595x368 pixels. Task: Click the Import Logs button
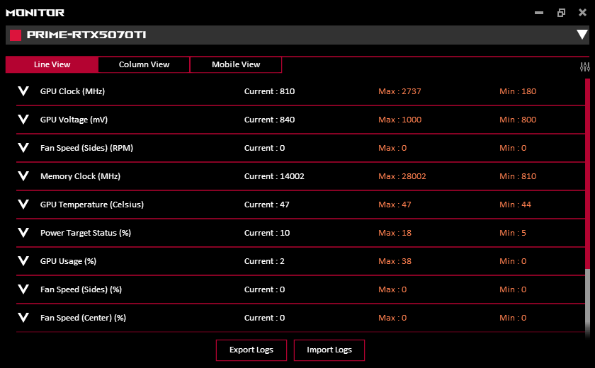(x=329, y=350)
